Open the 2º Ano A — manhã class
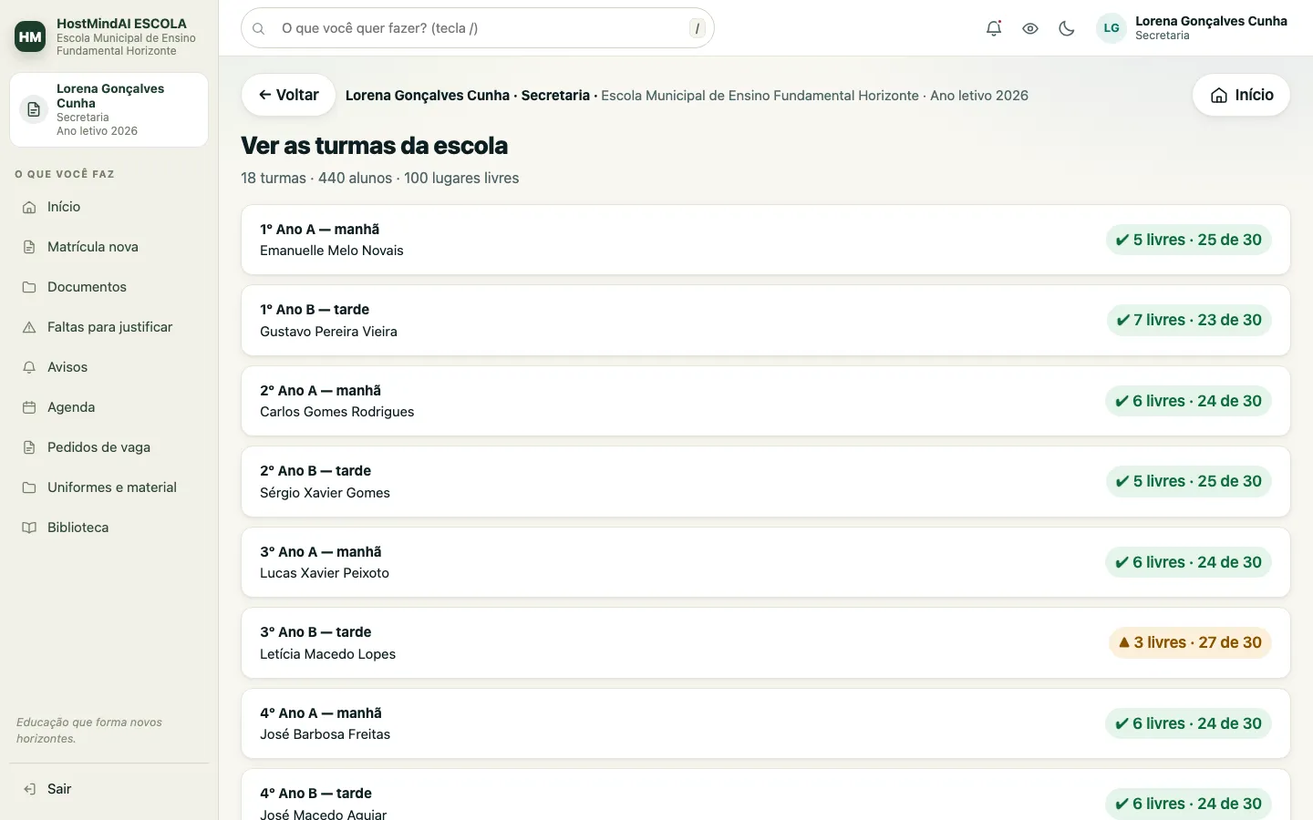The height and width of the screenshot is (820, 1313). tap(766, 401)
